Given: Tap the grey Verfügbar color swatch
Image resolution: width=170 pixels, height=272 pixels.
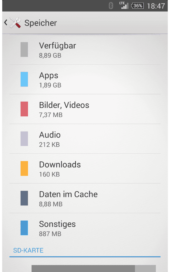Looking at the screenshot, I should click(24, 50).
